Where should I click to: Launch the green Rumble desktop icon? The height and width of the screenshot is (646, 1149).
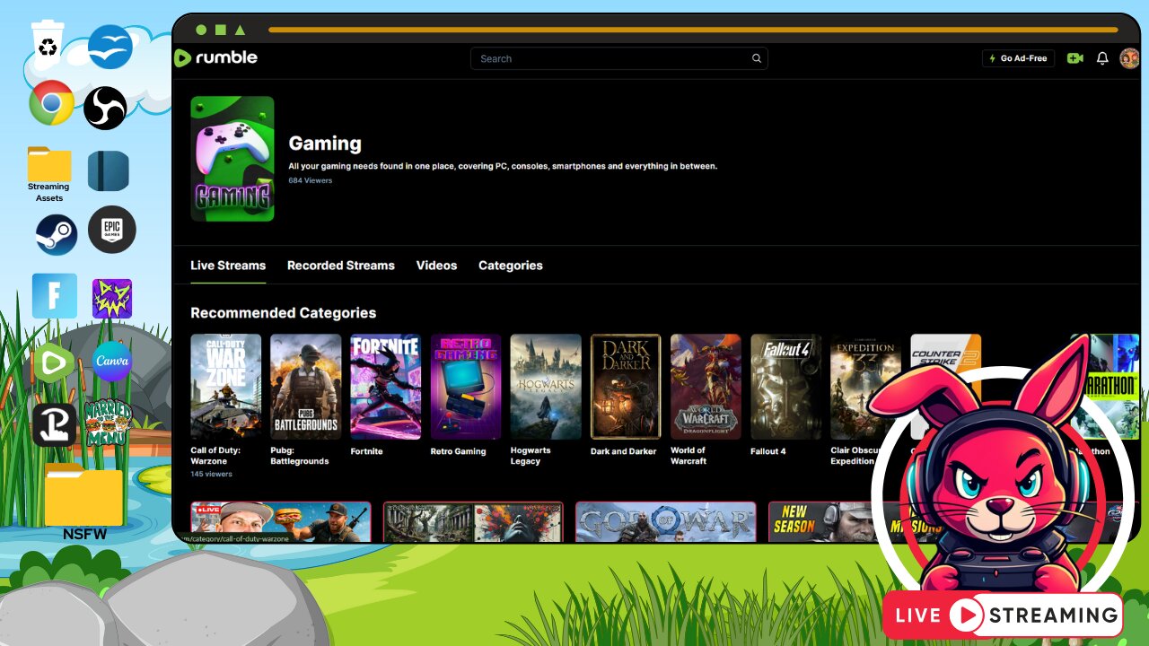pos(54,363)
